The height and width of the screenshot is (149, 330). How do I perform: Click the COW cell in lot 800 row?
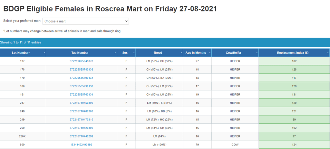click(235, 145)
